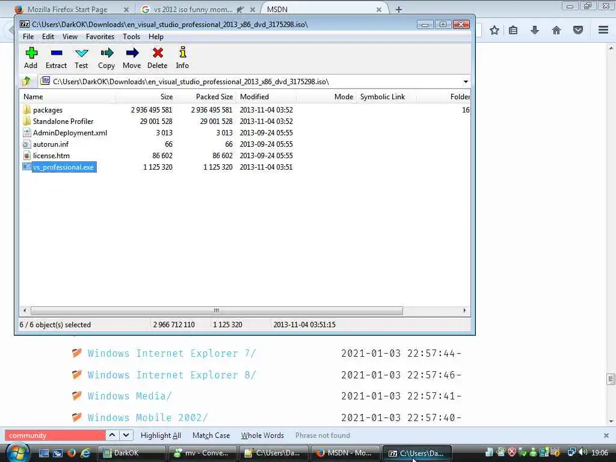
Task: Open the Firefox hamburger menu
Action: 603,30
